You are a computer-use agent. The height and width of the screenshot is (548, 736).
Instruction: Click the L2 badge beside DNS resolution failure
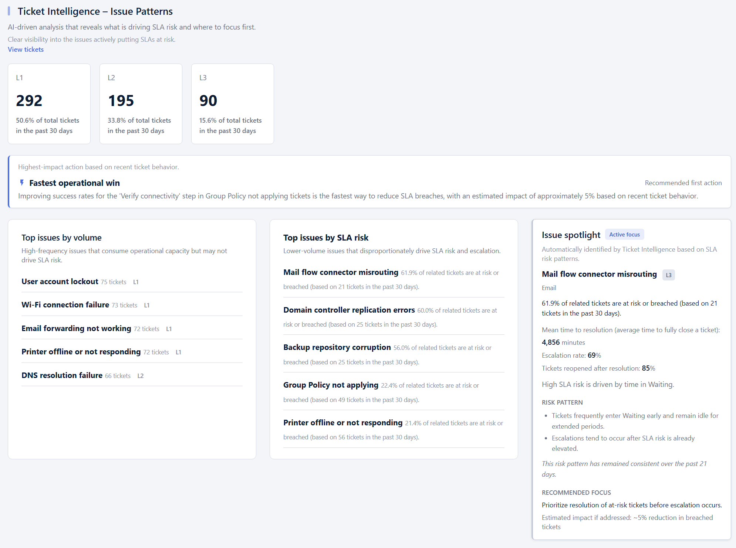[141, 375]
